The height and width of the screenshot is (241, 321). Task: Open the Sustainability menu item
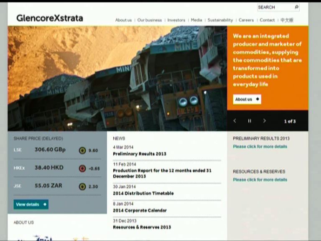[220, 20]
